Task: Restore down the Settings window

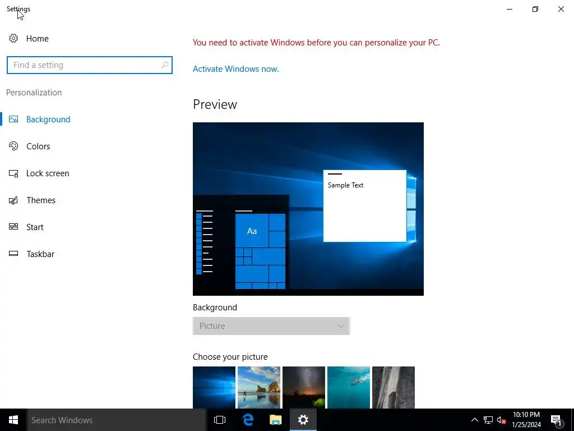Action: [535, 9]
